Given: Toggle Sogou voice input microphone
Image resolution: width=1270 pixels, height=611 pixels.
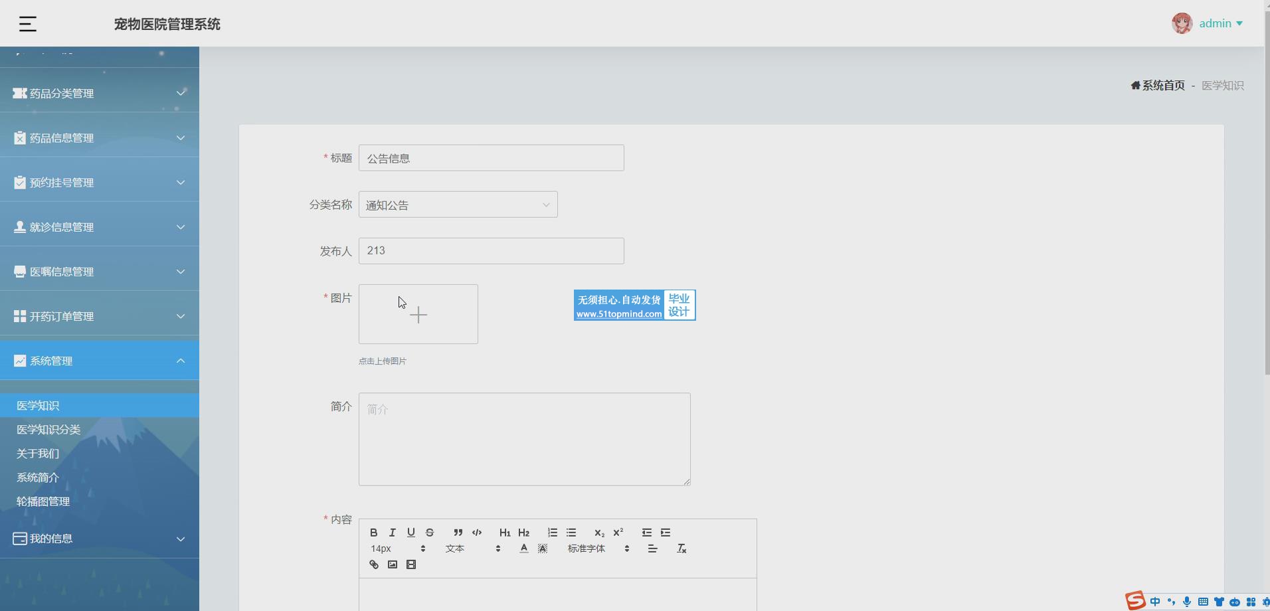Looking at the screenshot, I should tap(1187, 602).
